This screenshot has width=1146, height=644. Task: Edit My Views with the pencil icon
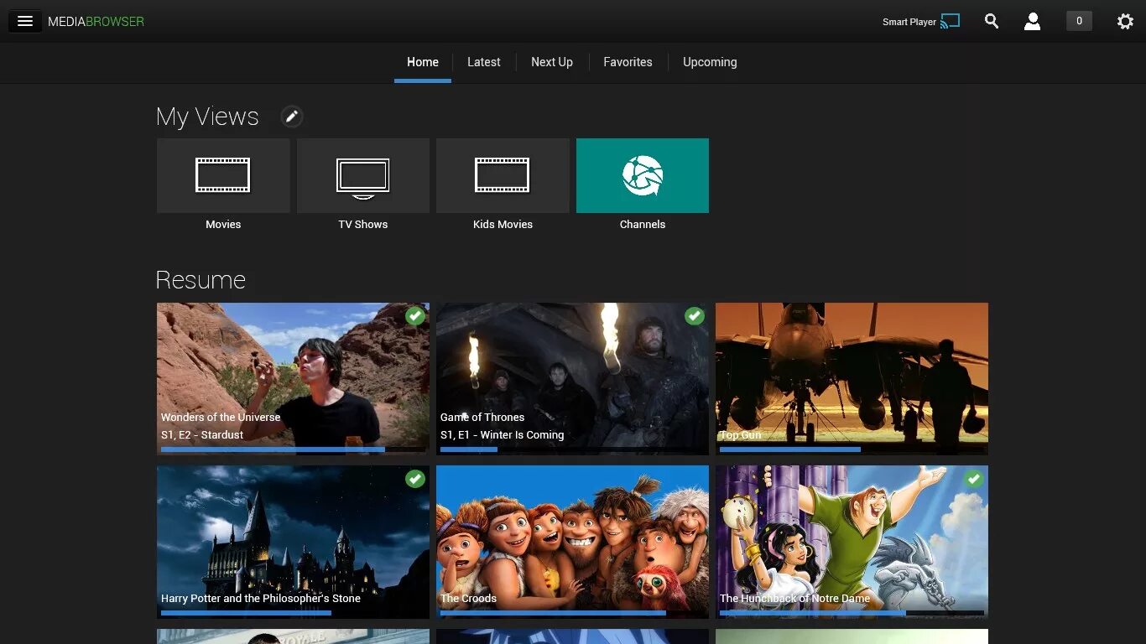(291, 117)
